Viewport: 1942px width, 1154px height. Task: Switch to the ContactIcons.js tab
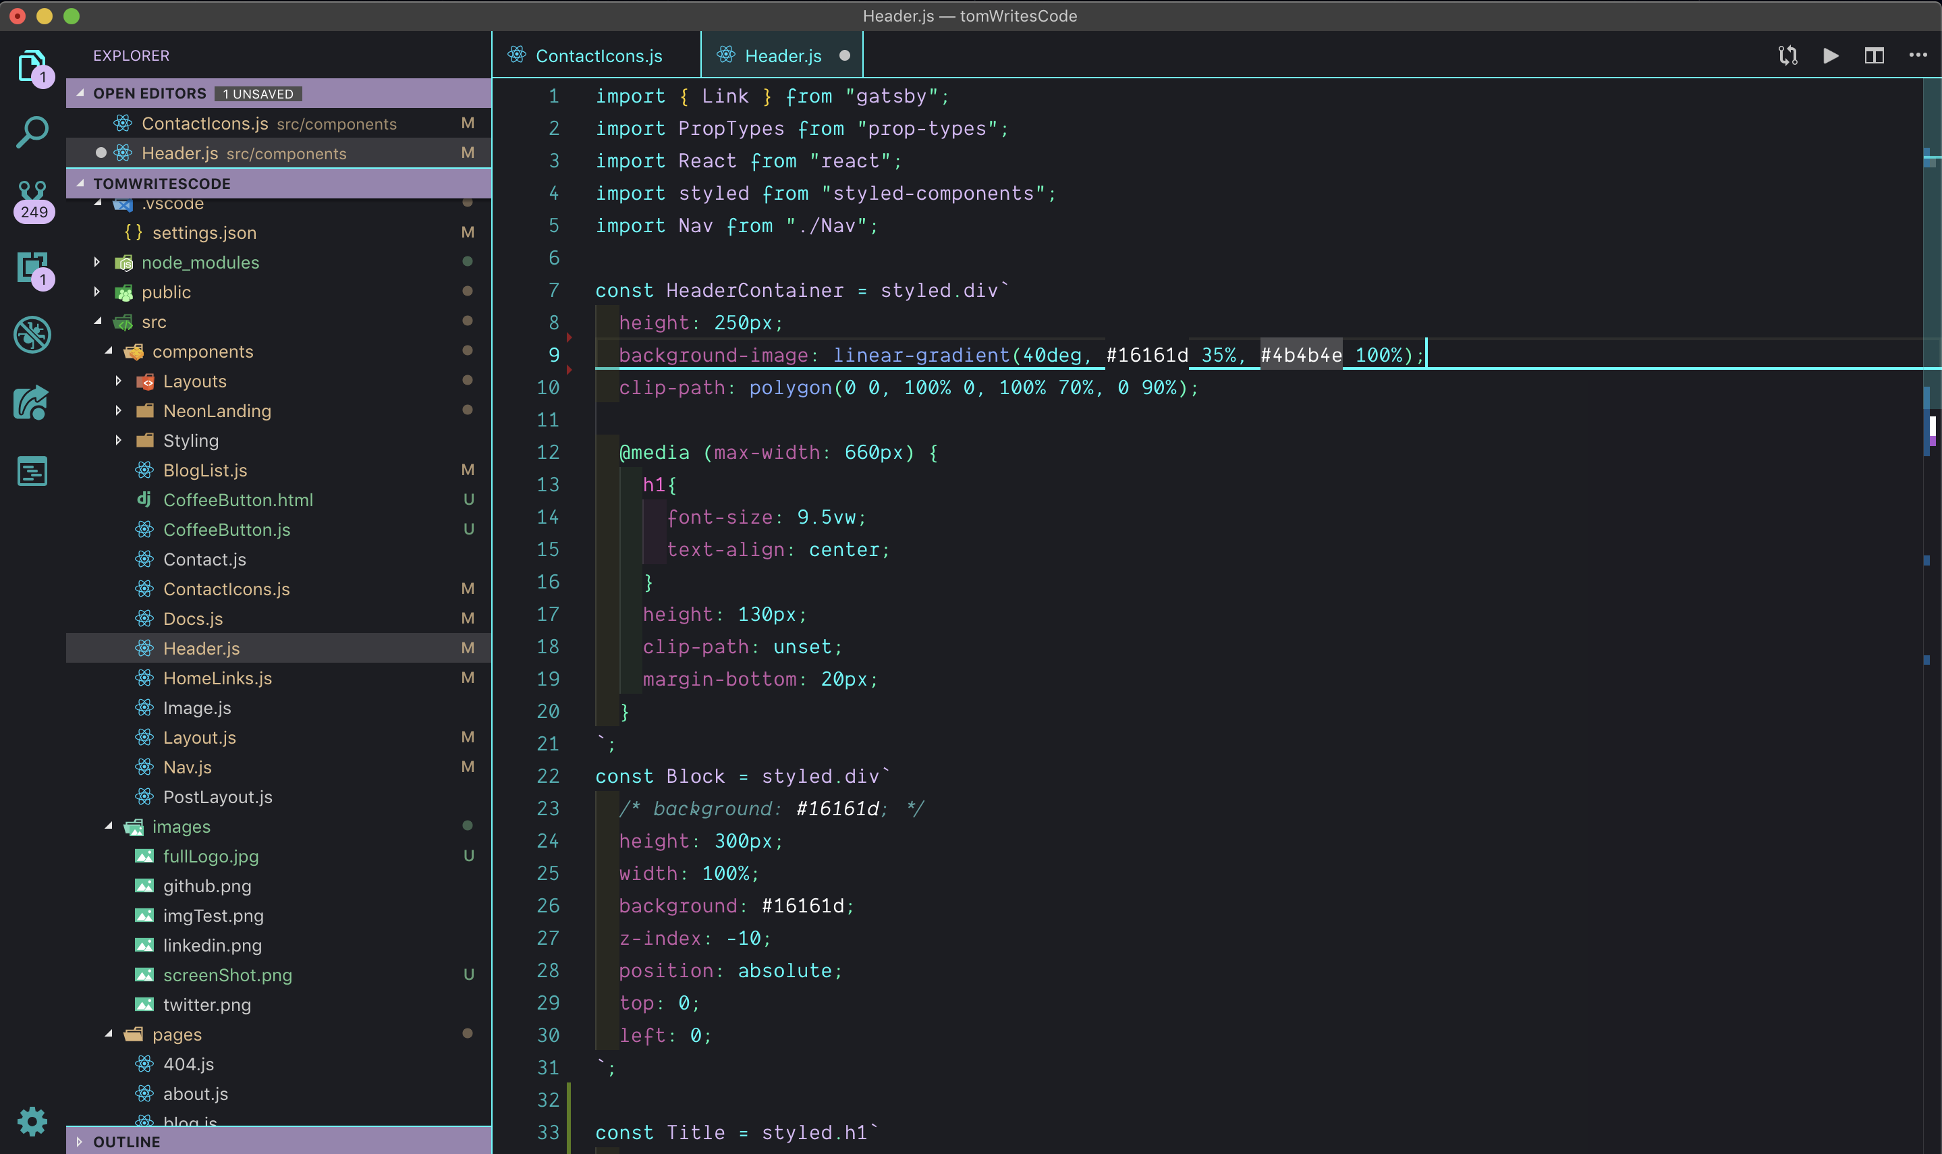597,55
